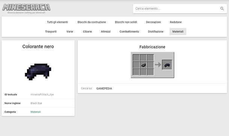This screenshot has width=229, height=136.
Task: Click the large black dye item image
Action: pos(38,72)
